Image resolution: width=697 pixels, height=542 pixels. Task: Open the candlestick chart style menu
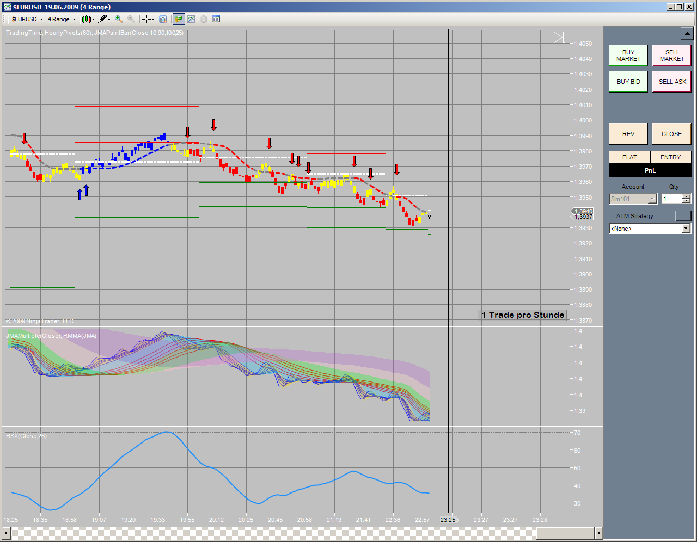(x=88, y=19)
